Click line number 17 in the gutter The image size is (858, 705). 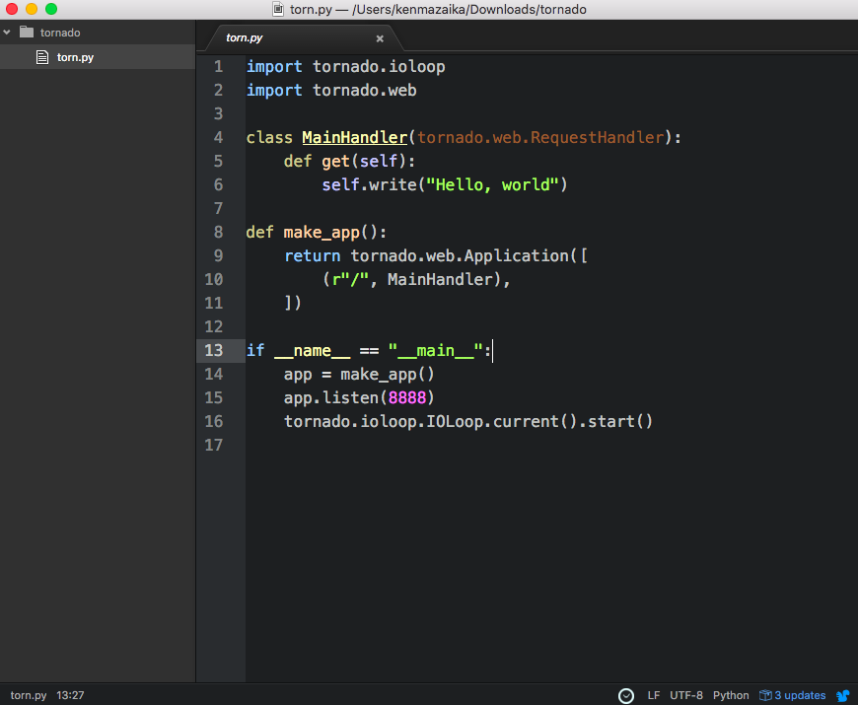coord(213,445)
